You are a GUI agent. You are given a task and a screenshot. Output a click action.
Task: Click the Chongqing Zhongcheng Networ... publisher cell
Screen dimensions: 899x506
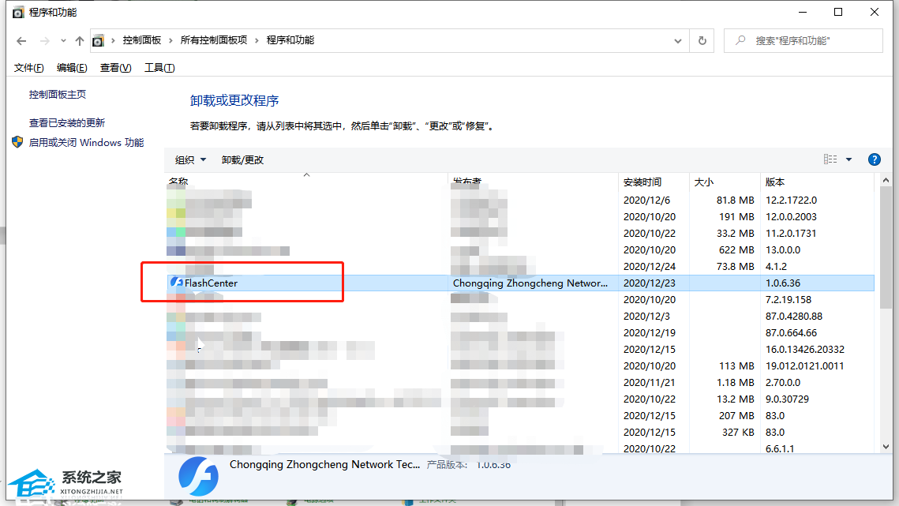click(x=530, y=283)
